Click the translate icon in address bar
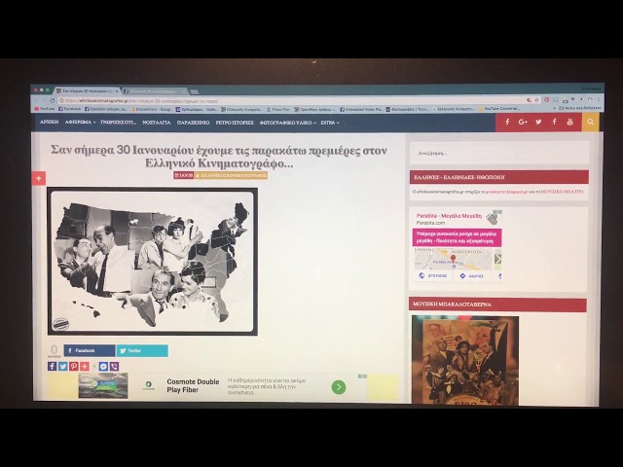Screen dimensions: 623x467 point(529,100)
